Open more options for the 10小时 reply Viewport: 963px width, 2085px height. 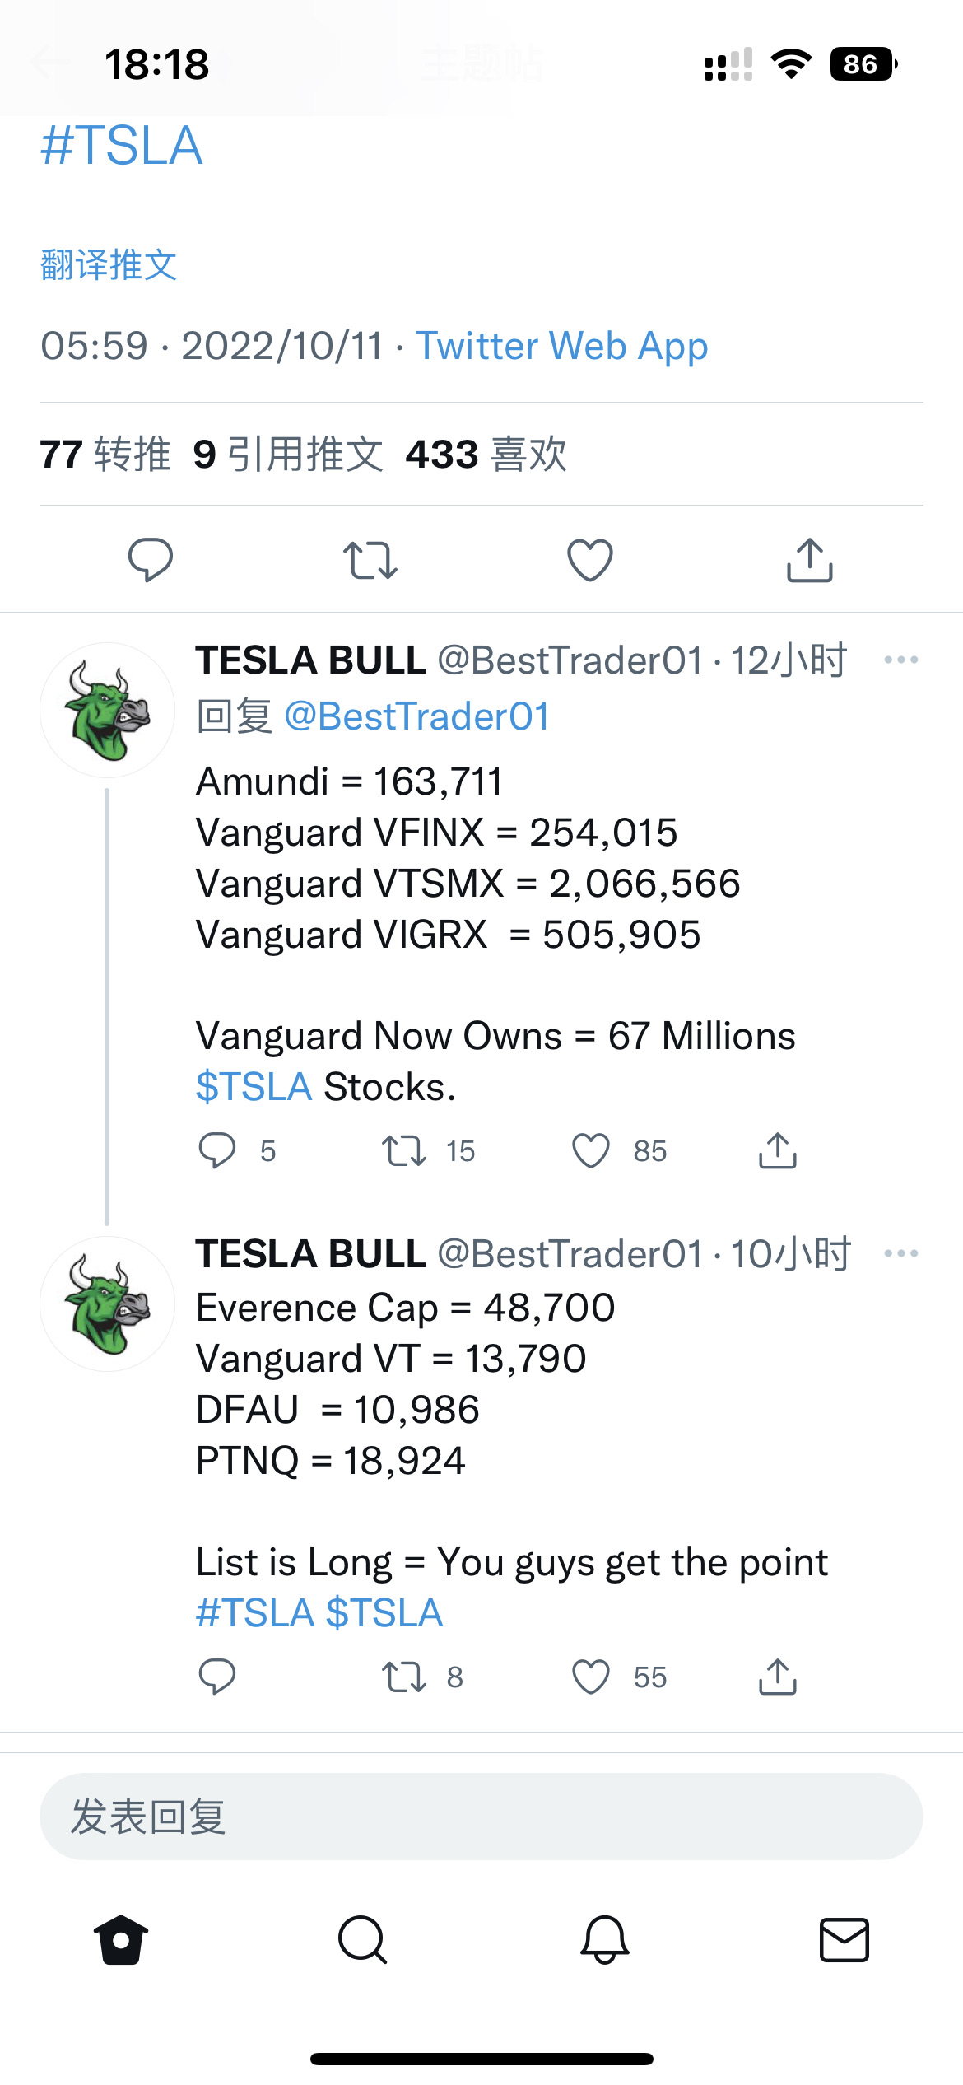(900, 1253)
